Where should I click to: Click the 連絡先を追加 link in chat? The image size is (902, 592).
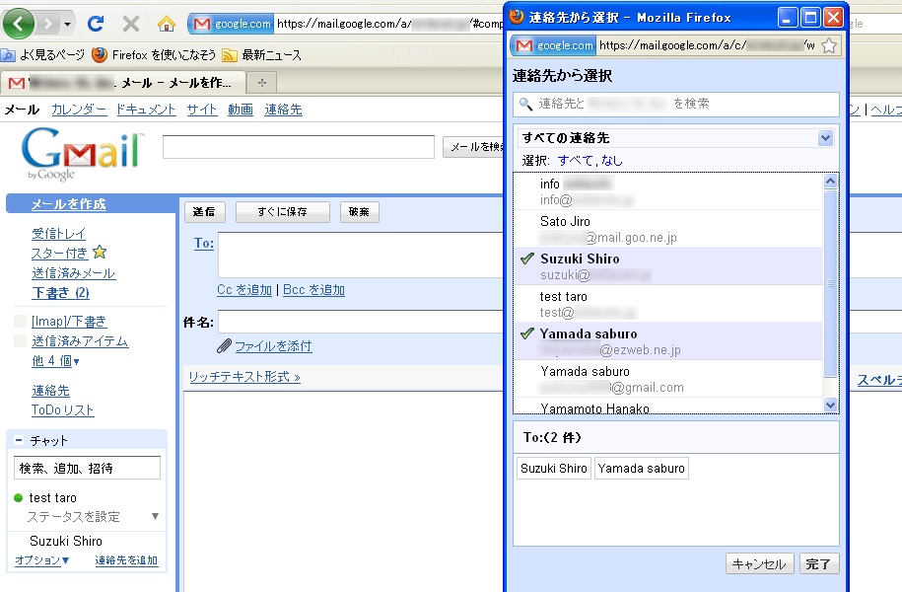(x=126, y=560)
